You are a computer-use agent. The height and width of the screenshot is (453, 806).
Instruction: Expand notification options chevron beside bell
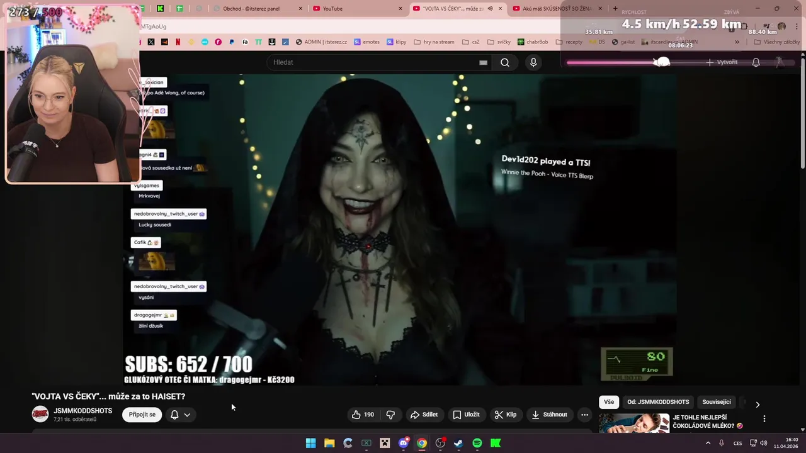pos(187,415)
